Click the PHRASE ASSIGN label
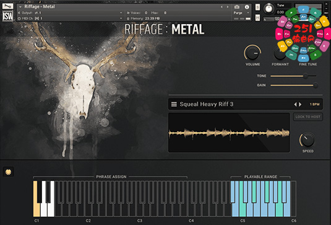Screen dimensions: 331x225 pos(111,177)
